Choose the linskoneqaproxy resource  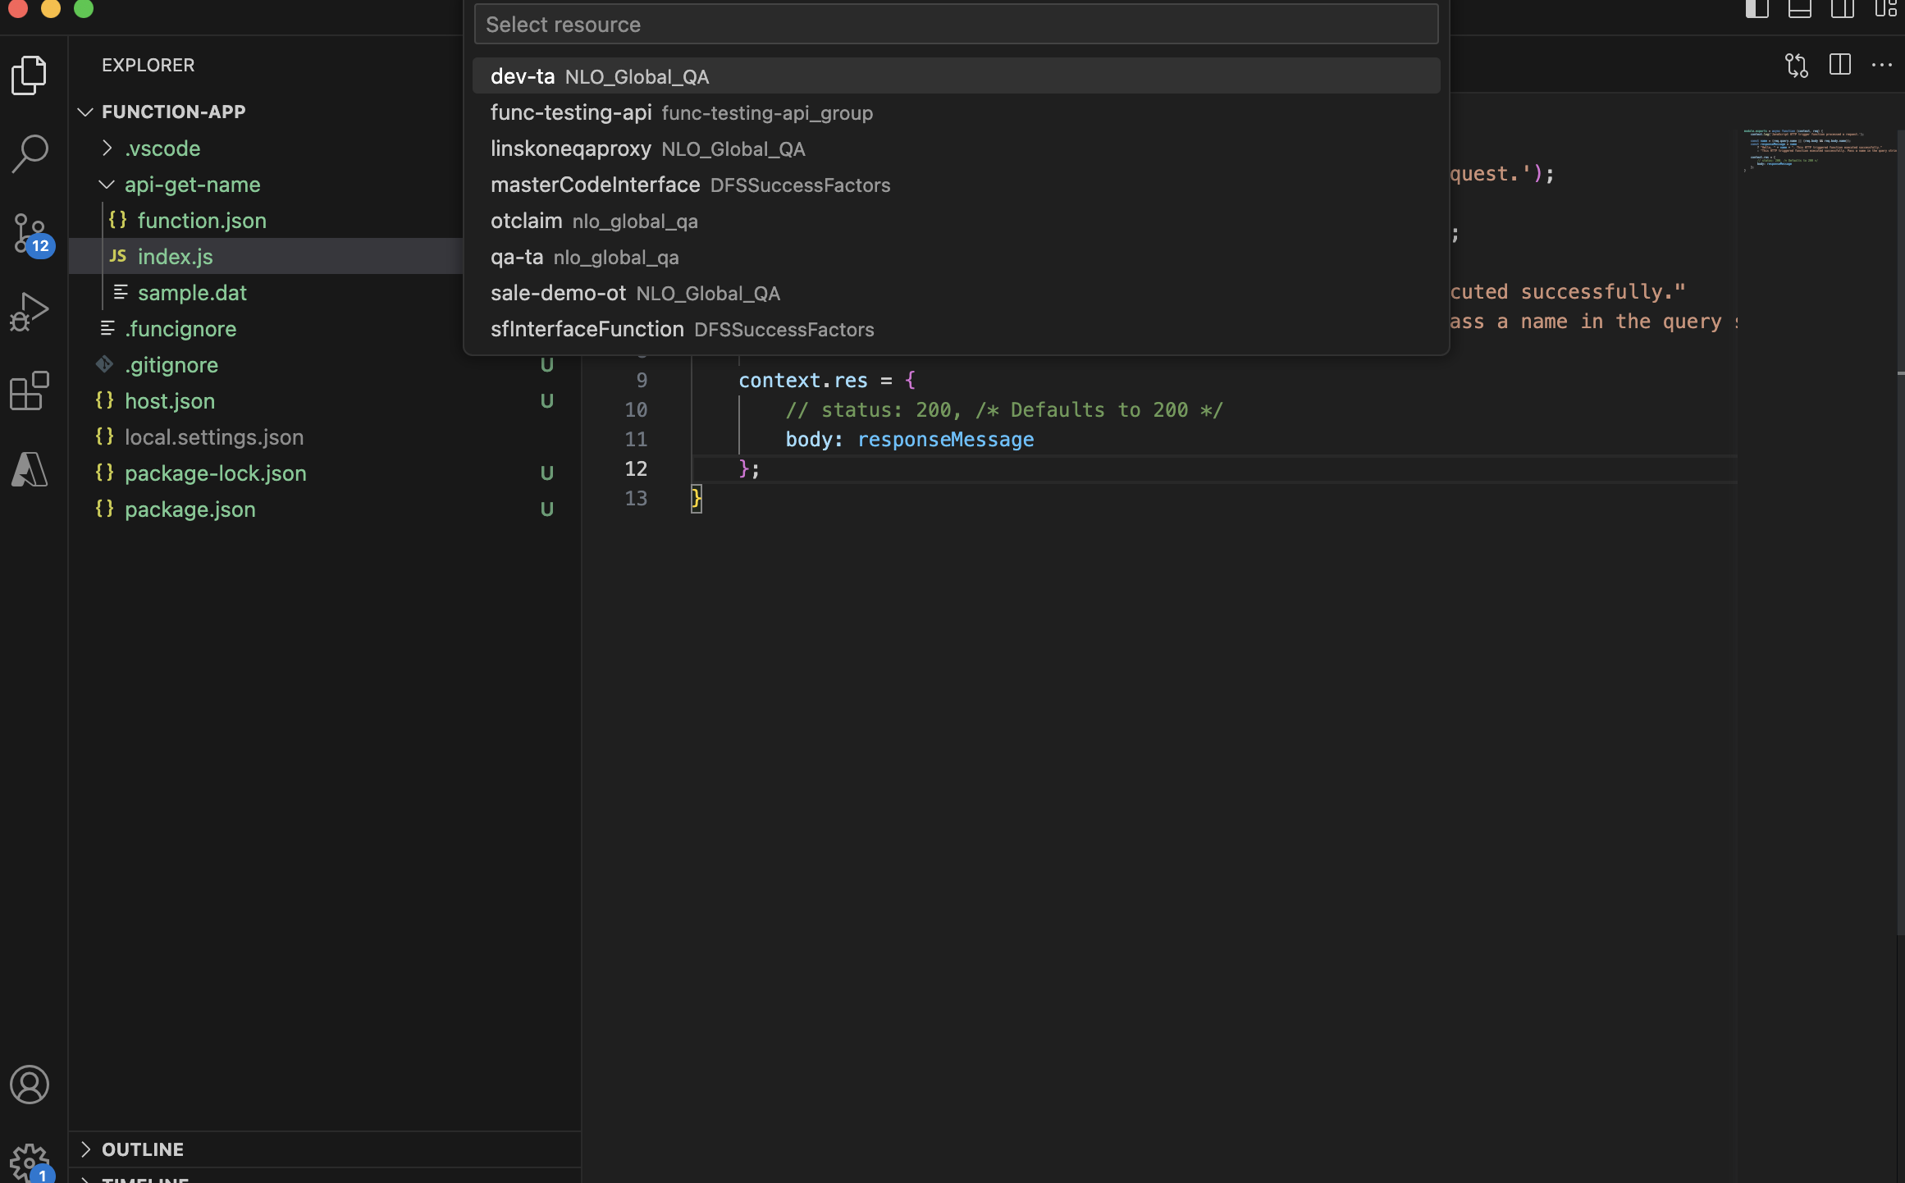[956, 148]
